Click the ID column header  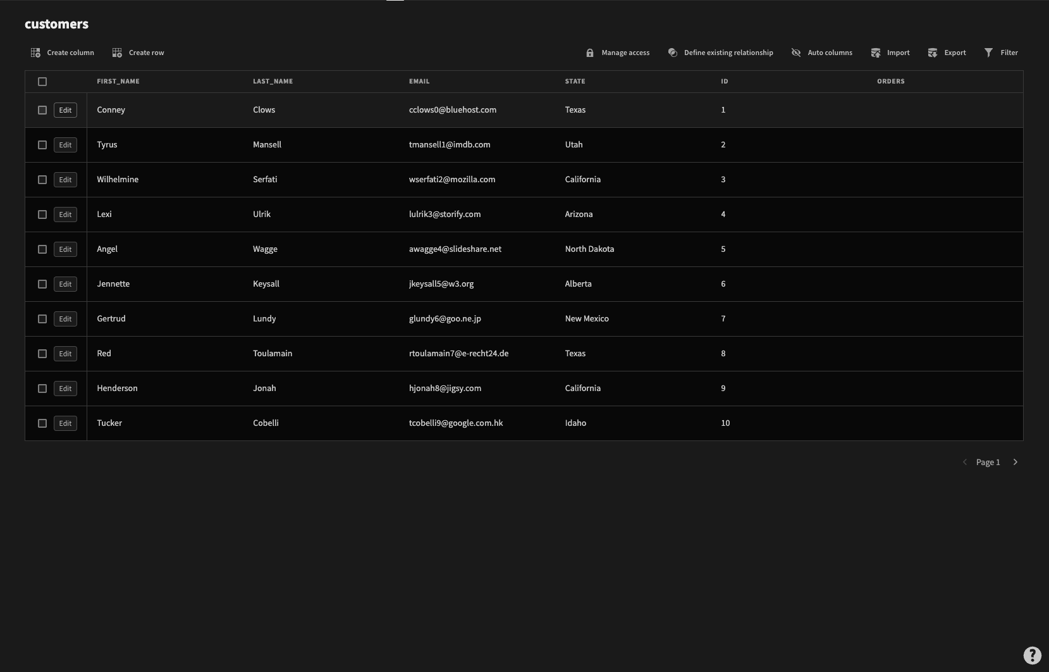[x=725, y=81]
